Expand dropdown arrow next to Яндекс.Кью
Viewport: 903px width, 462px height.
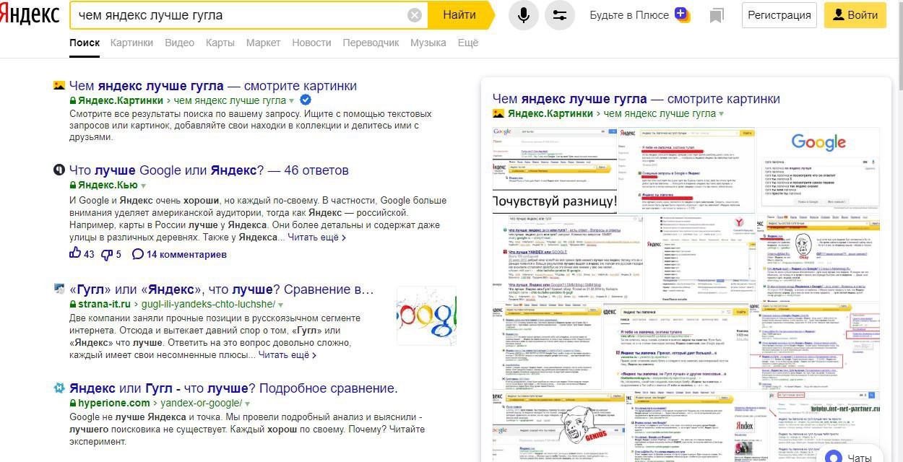click(143, 186)
